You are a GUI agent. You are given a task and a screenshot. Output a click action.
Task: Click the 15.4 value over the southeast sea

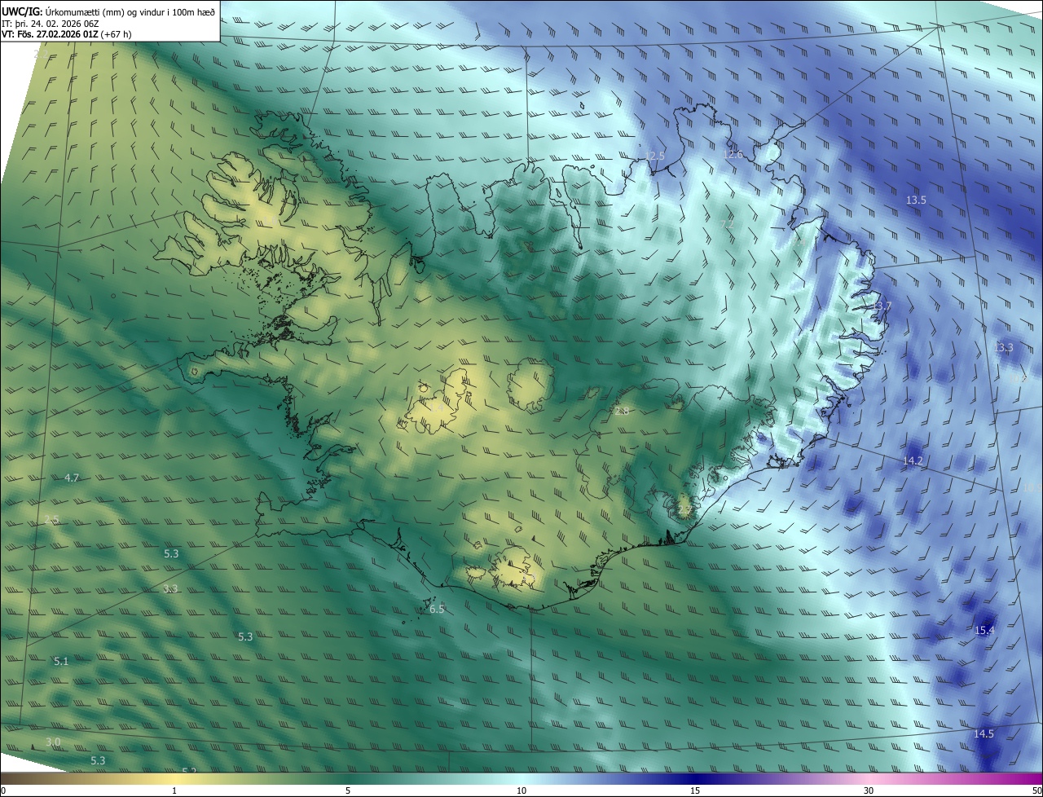coord(984,631)
